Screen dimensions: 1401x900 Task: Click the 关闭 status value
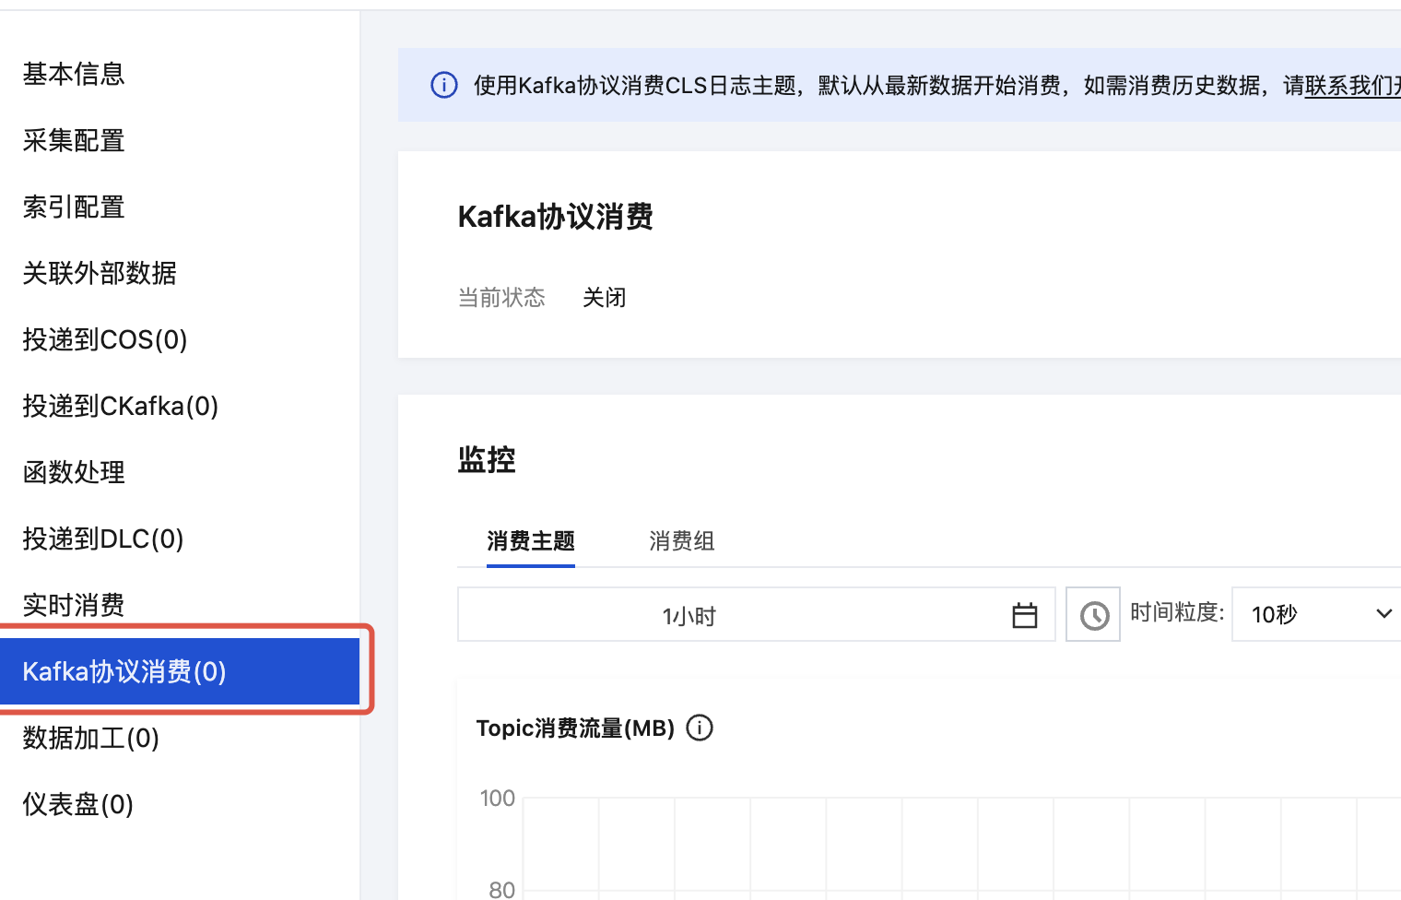605,298
